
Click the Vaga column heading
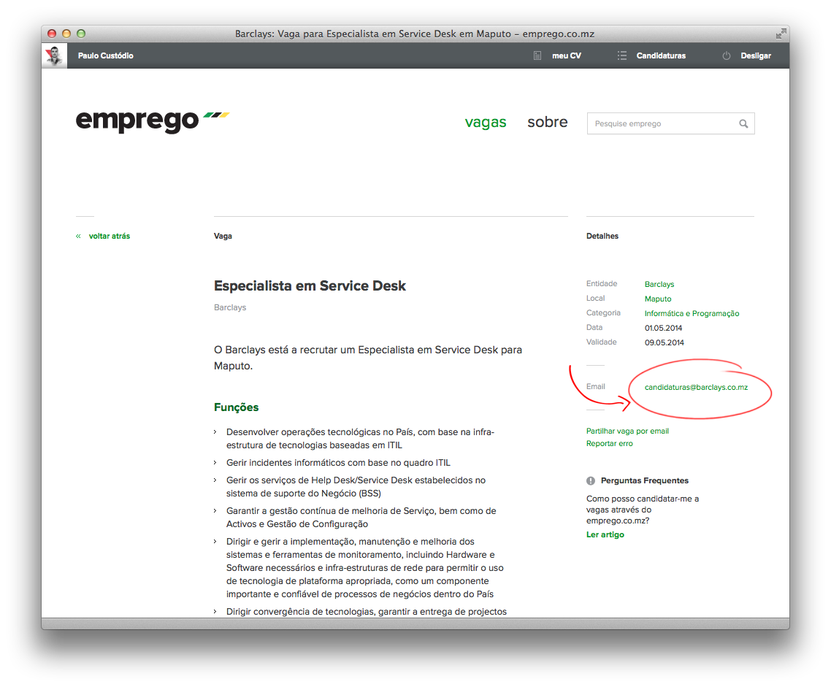223,237
